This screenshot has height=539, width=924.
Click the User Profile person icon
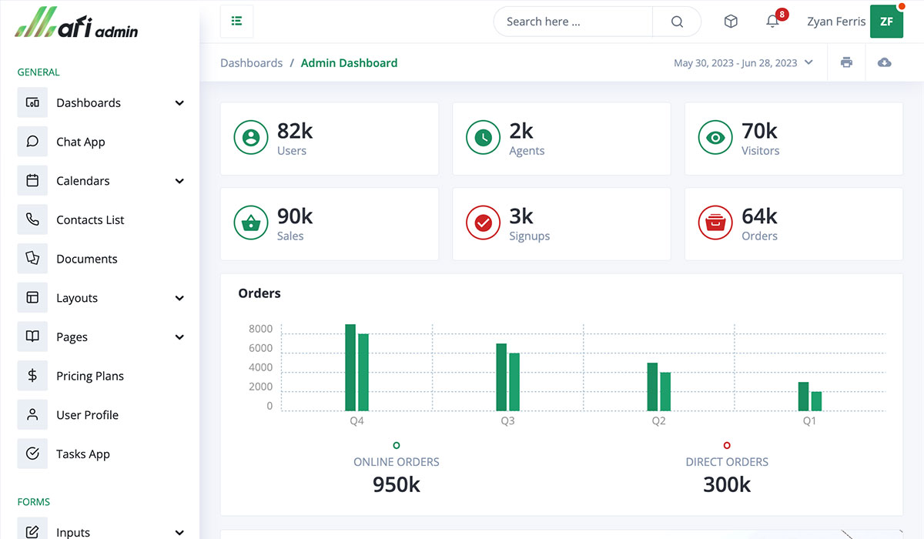tap(32, 415)
